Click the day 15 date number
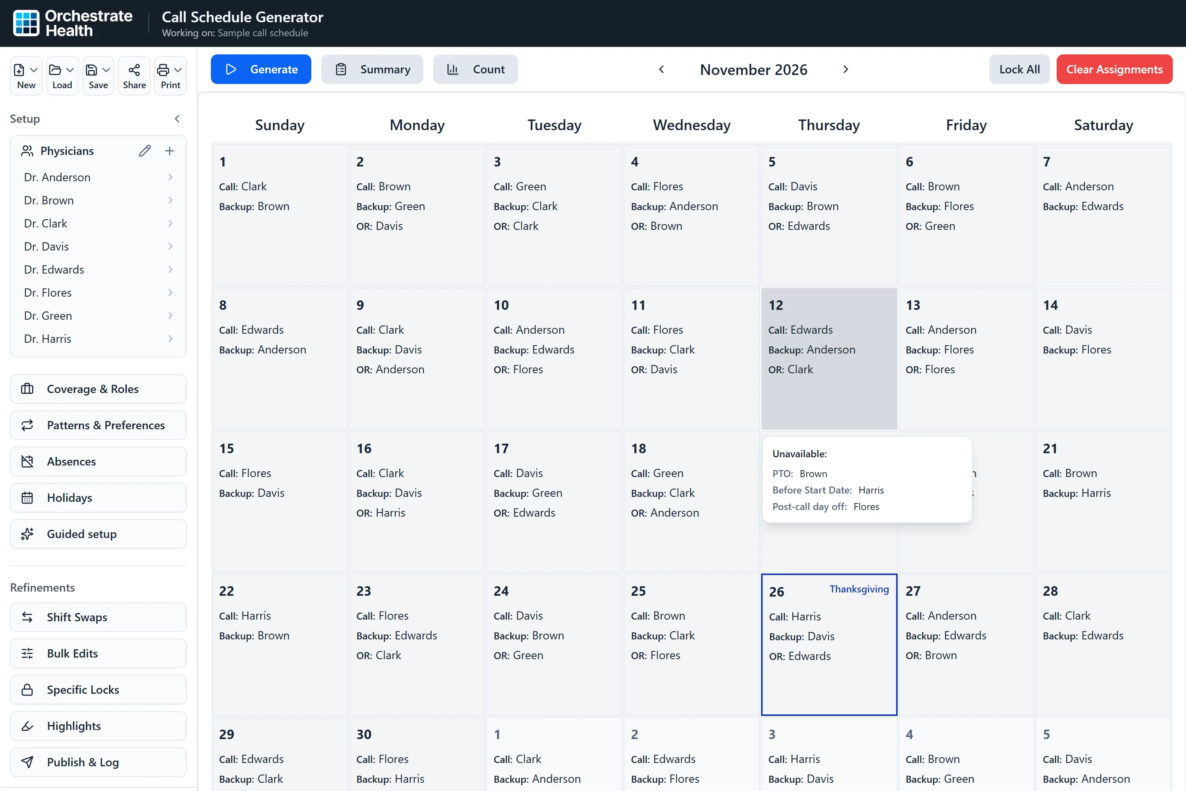The width and height of the screenshot is (1186, 791). (226, 449)
